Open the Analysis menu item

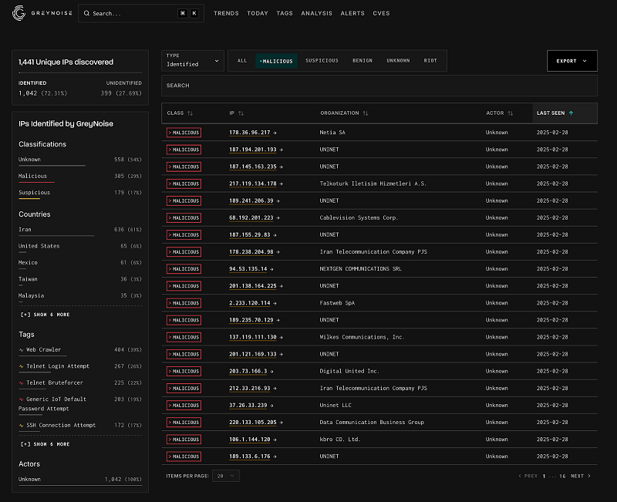pyautogui.click(x=317, y=13)
